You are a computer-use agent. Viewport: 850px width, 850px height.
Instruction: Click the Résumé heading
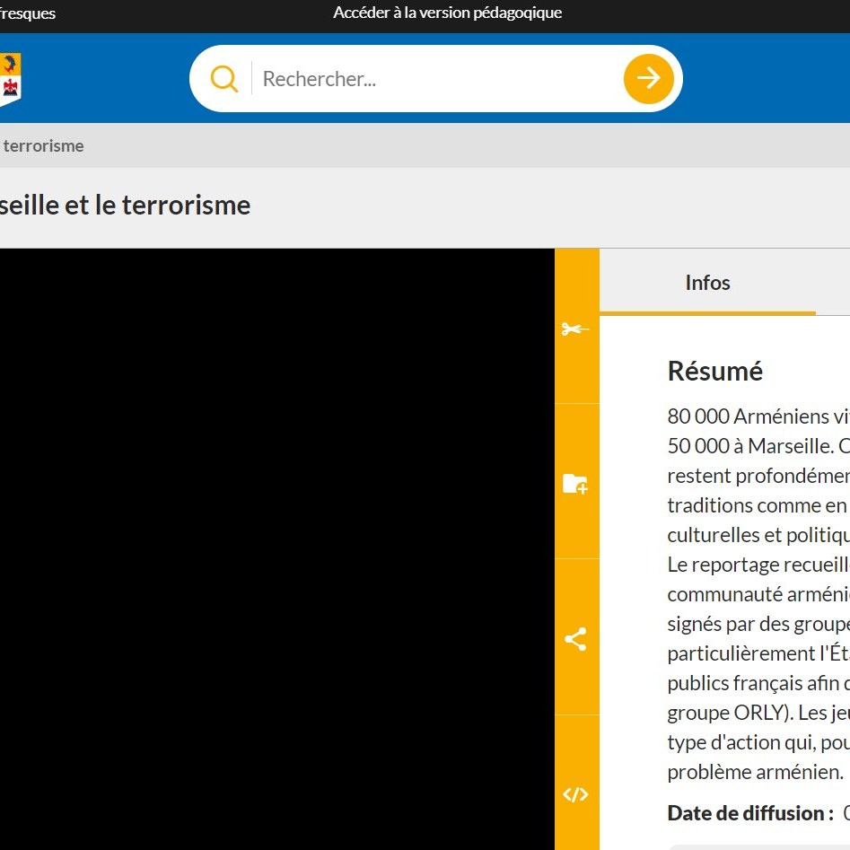[715, 372]
